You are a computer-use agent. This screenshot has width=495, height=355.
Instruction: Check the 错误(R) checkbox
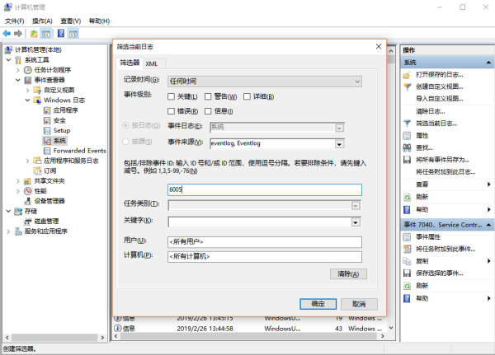point(171,111)
